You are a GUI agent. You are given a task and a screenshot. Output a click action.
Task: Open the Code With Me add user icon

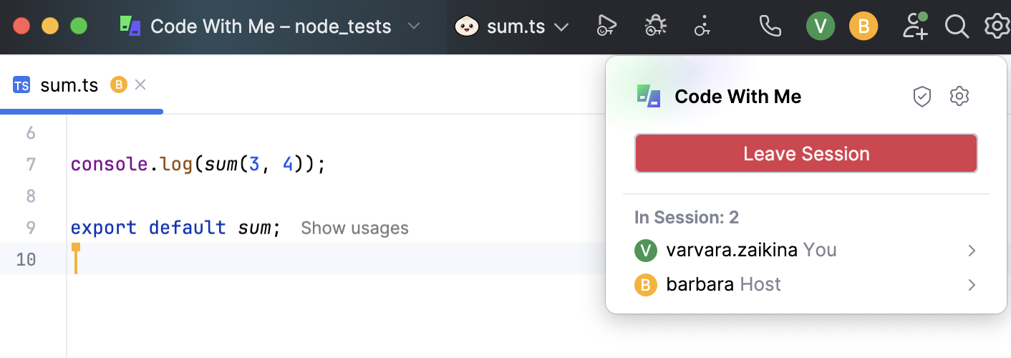point(915,26)
